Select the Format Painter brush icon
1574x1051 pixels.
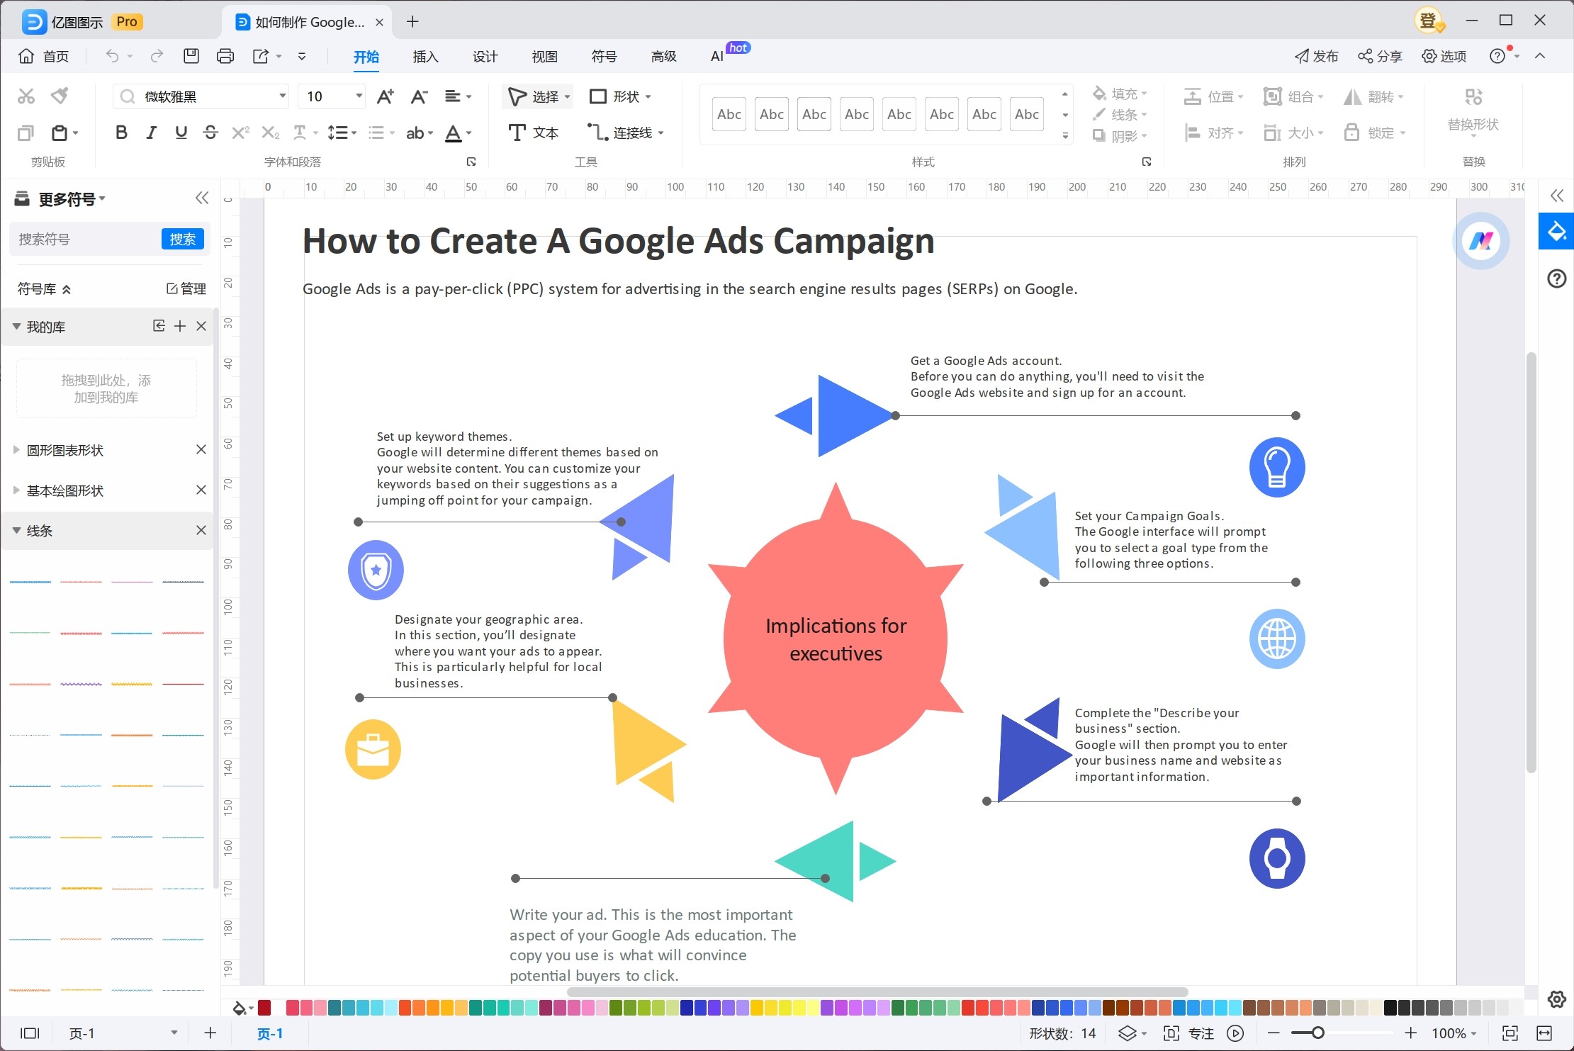pos(60,96)
